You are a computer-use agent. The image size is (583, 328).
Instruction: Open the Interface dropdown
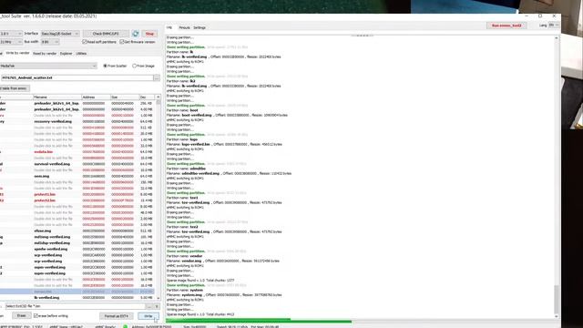60,34
